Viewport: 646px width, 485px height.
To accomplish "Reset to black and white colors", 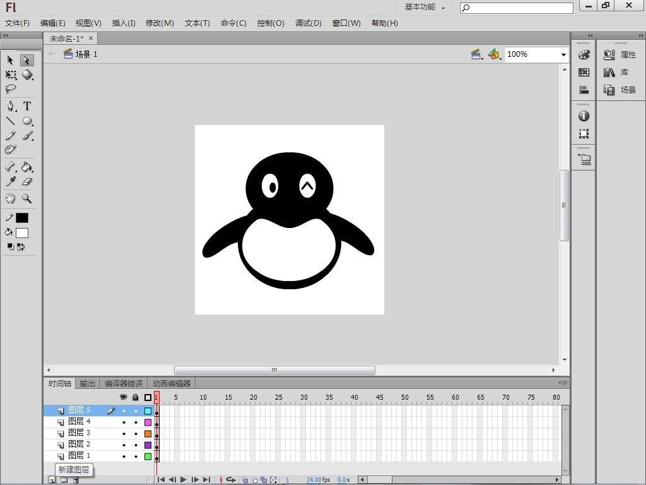I will coord(11,247).
